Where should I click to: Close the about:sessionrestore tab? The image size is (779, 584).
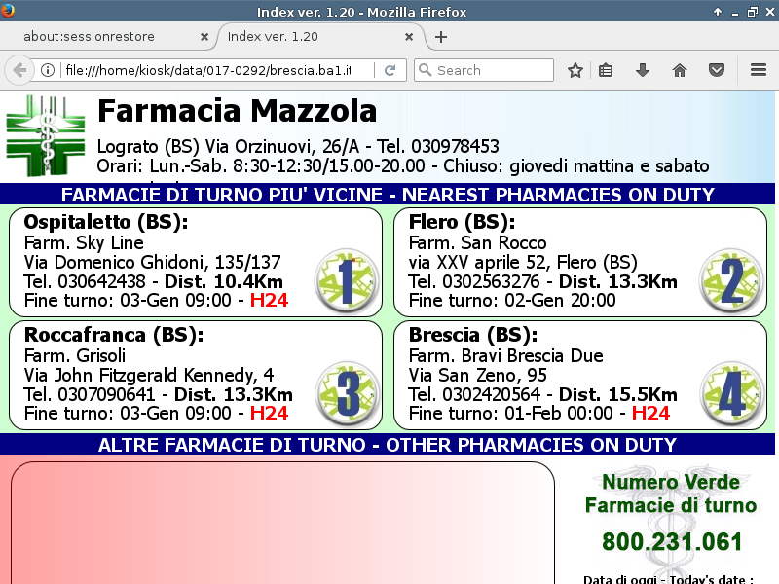(204, 37)
